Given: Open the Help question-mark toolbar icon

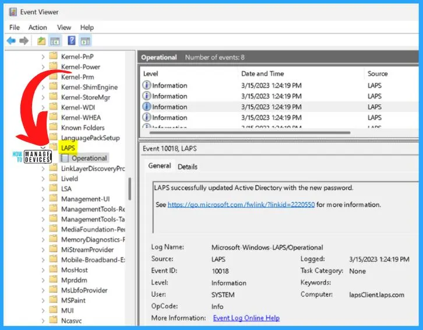Looking at the screenshot, I should pyautogui.click(x=72, y=41).
